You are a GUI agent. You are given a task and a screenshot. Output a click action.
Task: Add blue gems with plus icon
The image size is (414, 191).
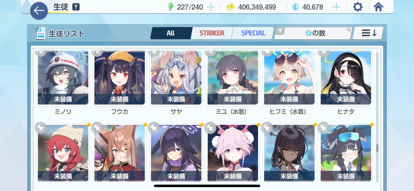pyautogui.click(x=336, y=7)
